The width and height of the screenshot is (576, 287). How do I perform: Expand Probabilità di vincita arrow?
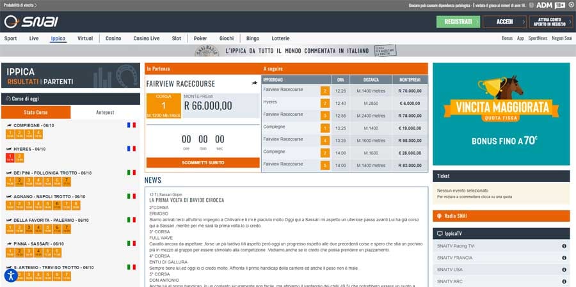(x=35, y=6)
